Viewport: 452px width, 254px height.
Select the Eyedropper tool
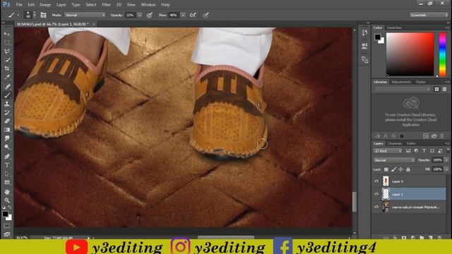pyautogui.click(x=7, y=78)
